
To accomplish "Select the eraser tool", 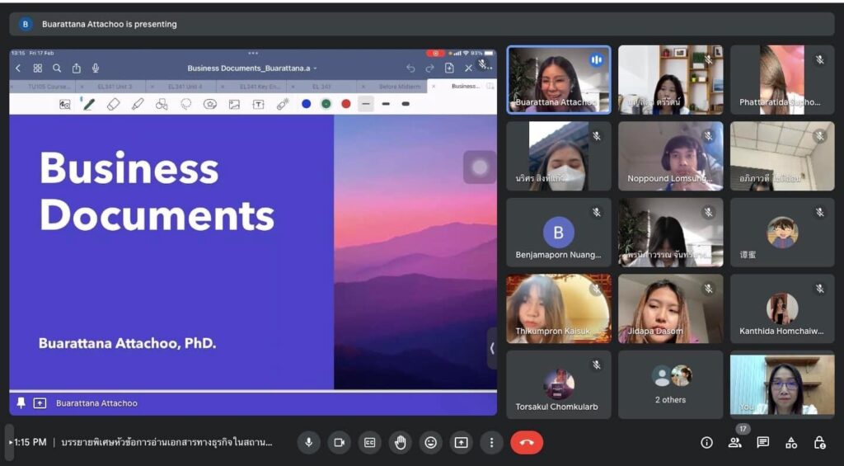I will click(x=114, y=104).
